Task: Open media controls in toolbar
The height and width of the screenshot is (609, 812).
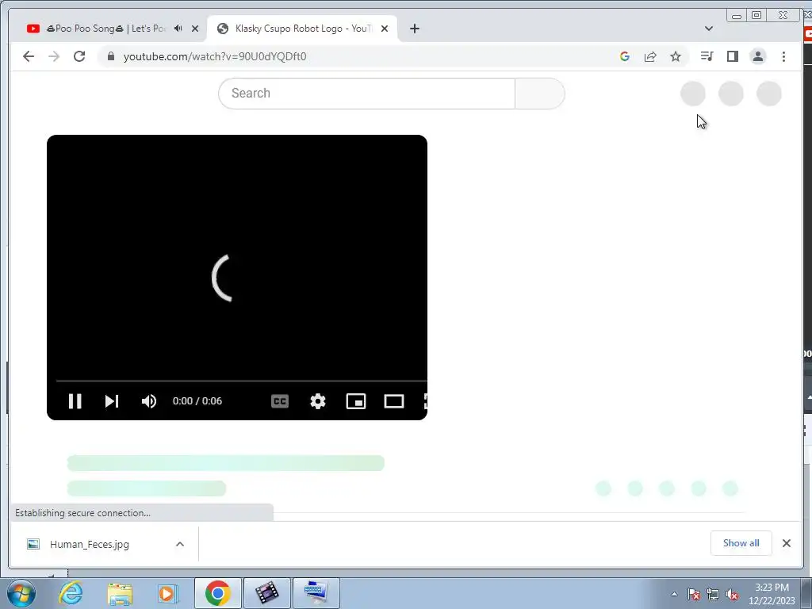Action: click(707, 56)
